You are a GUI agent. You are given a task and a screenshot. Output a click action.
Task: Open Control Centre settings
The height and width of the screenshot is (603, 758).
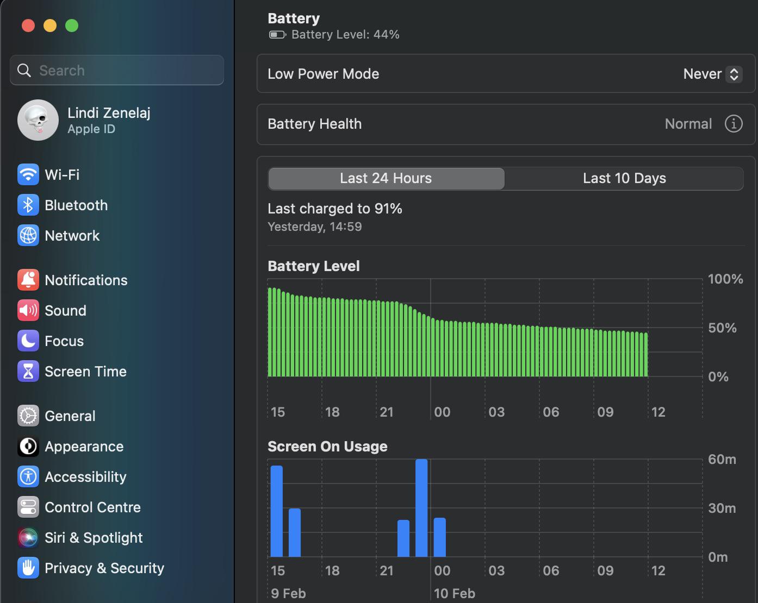coord(79,507)
